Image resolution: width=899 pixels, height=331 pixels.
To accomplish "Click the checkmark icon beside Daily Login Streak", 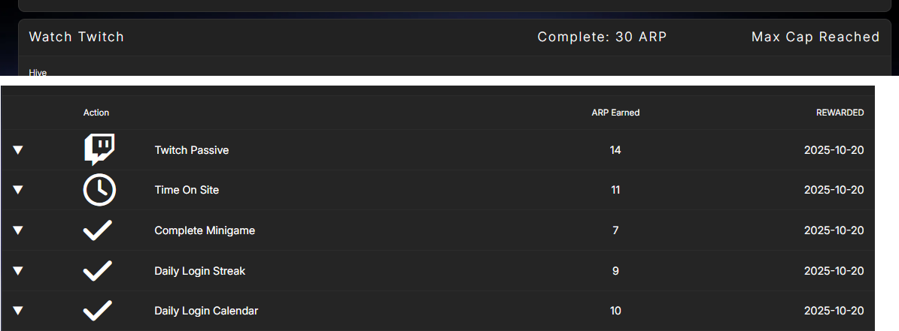I will coord(98,270).
